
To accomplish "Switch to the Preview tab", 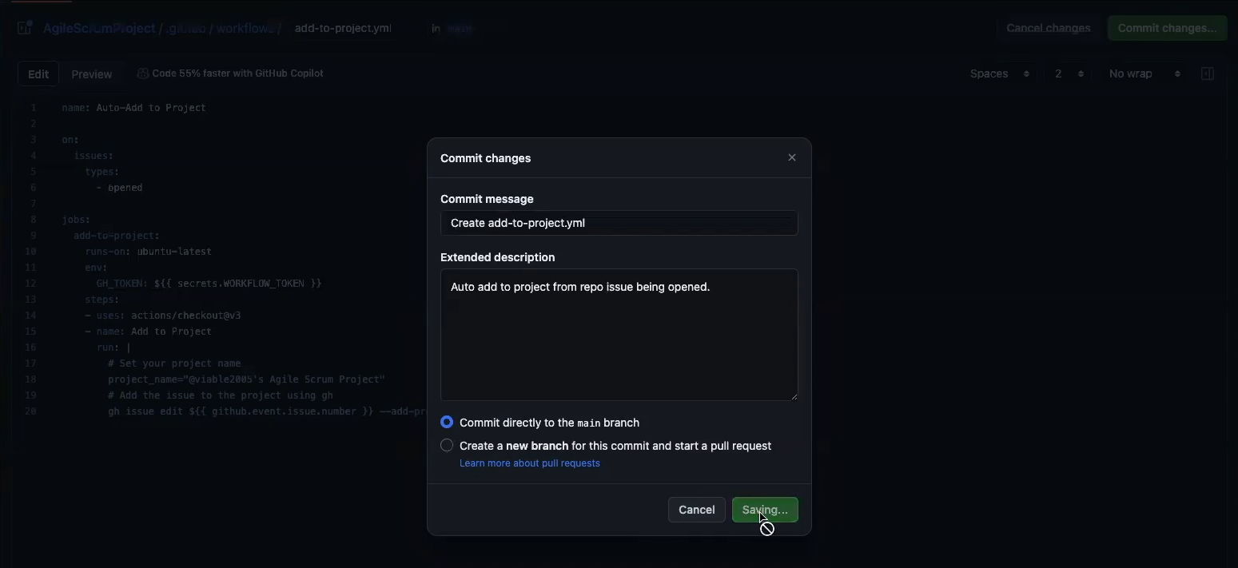I will (x=92, y=73).
